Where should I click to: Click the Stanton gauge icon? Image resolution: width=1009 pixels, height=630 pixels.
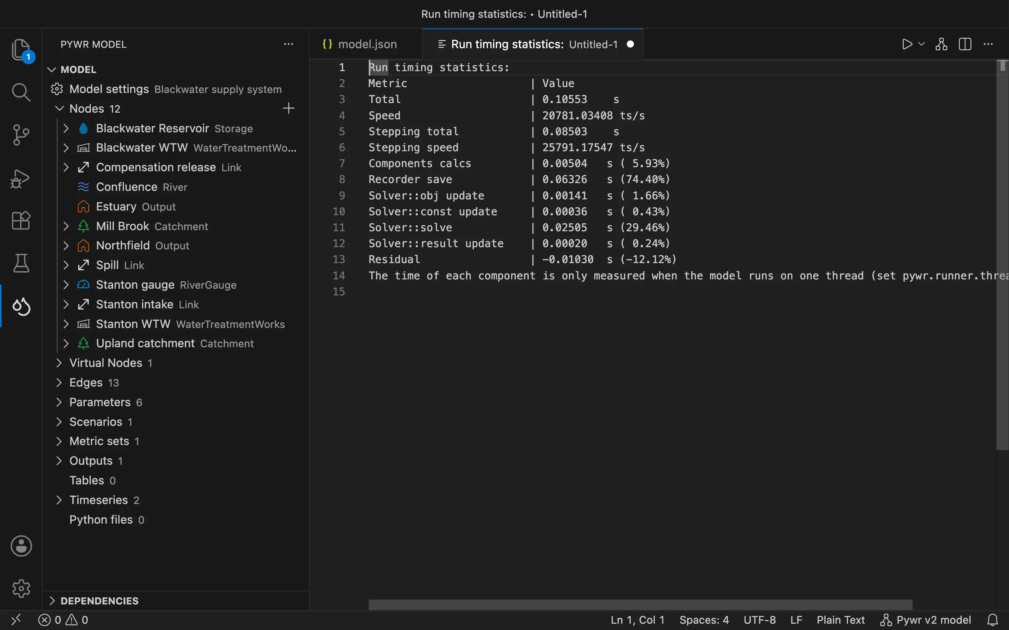pyautogui.click(x=83, y=285)
